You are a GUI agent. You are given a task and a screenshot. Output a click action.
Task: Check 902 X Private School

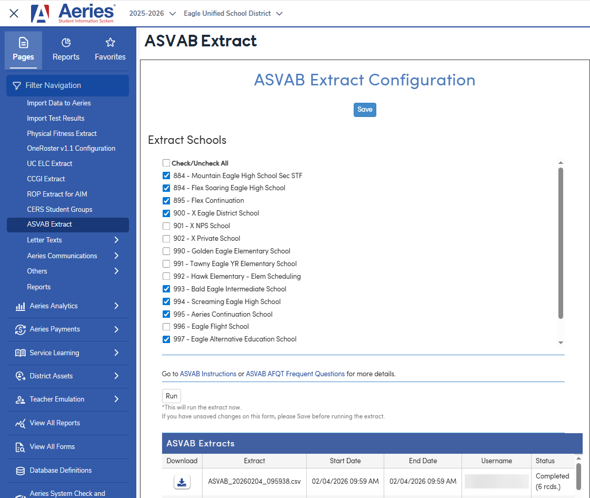tap(166, 238)
